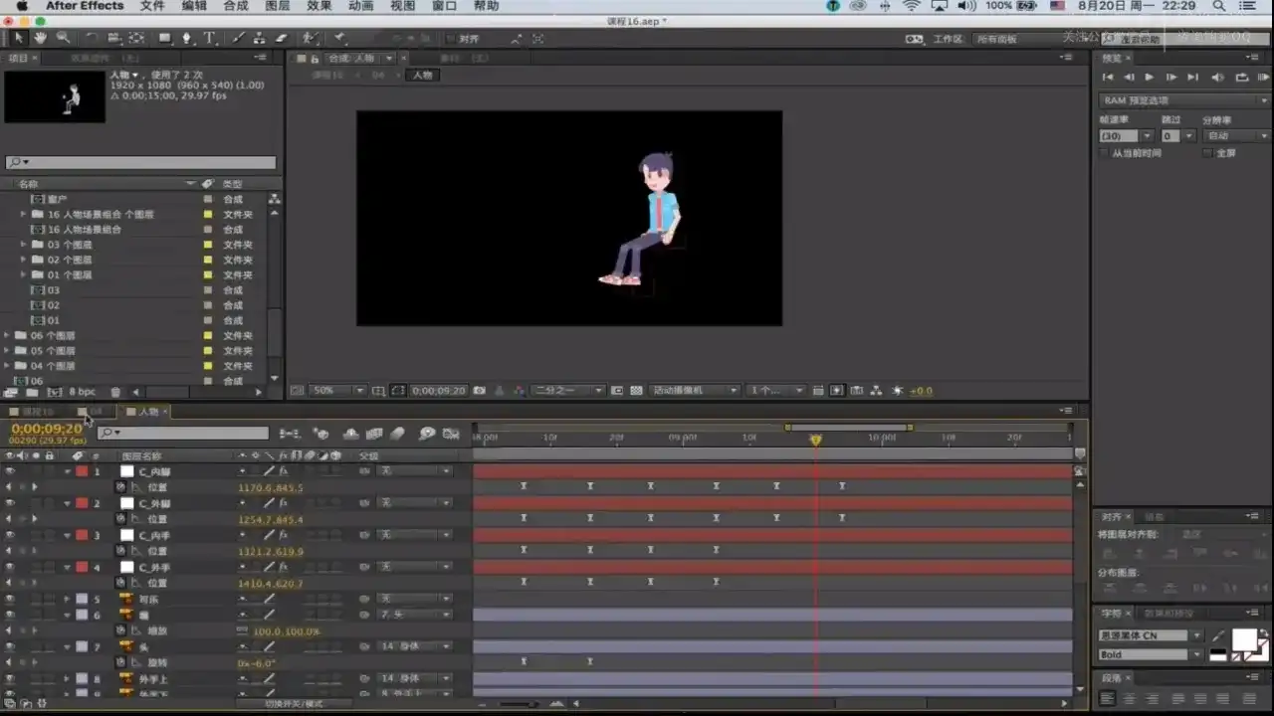Click the trash icon in project panel

click(x=115, y=393)
